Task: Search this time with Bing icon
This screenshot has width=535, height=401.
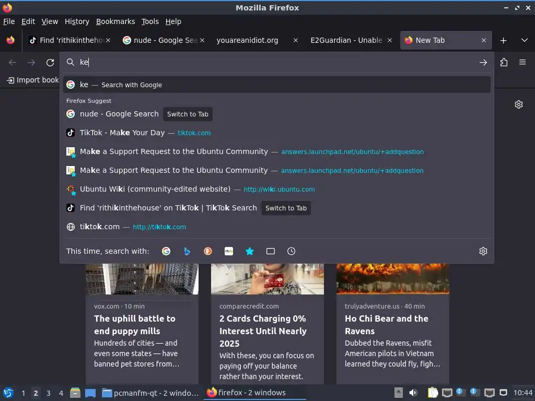Action: 187,251
